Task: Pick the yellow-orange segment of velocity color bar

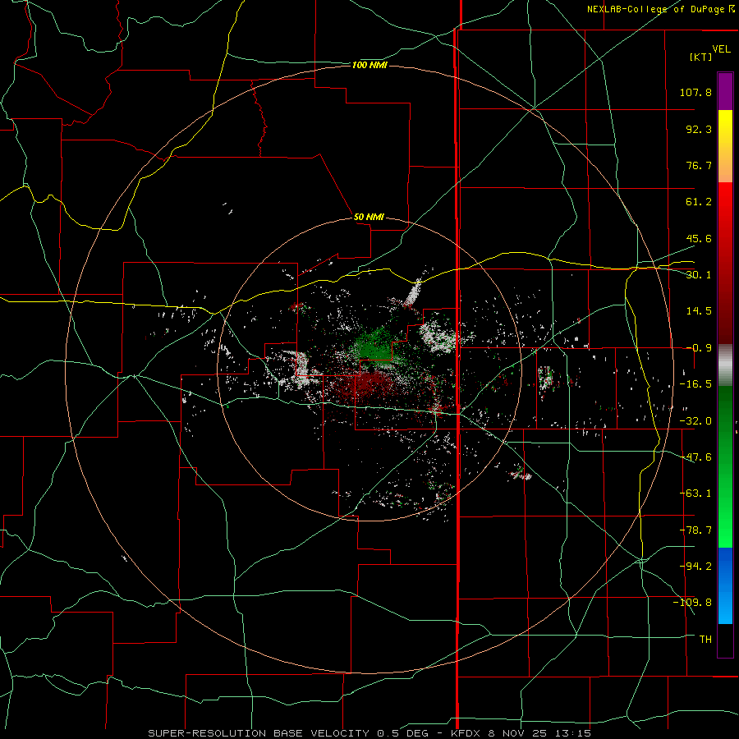Action: pyautogui.click(x=725, y=146)
